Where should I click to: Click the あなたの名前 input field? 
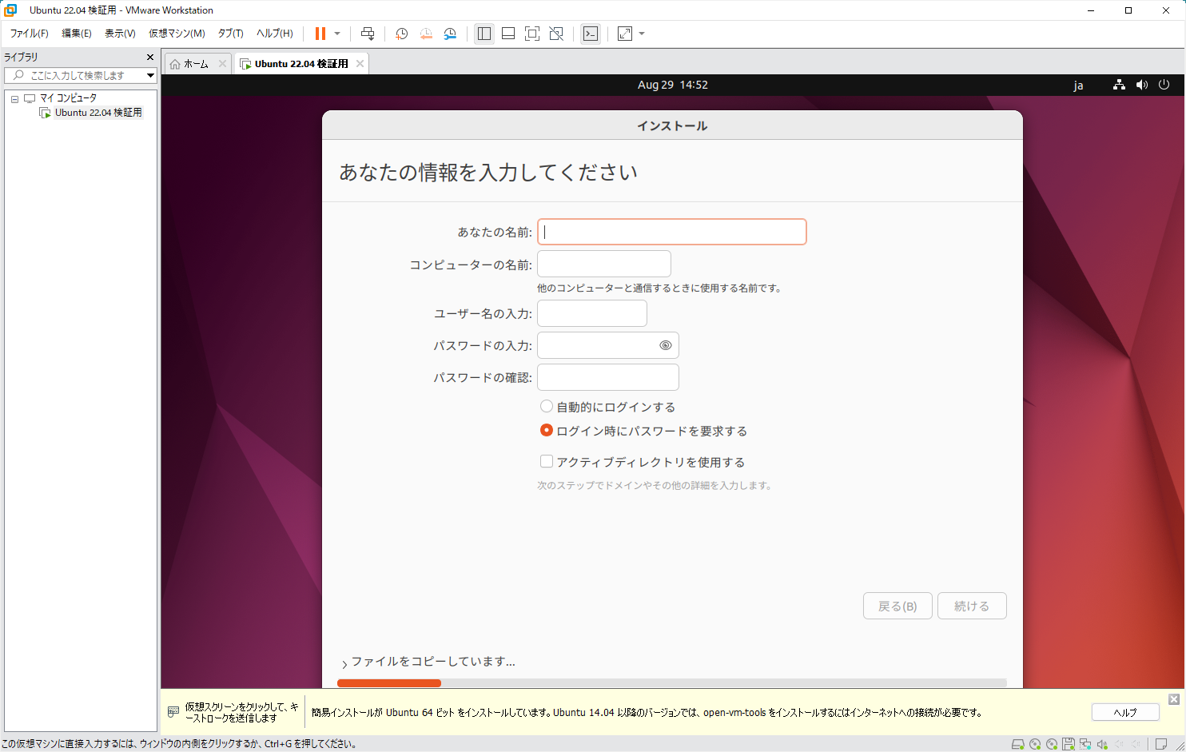click(672, 232)
